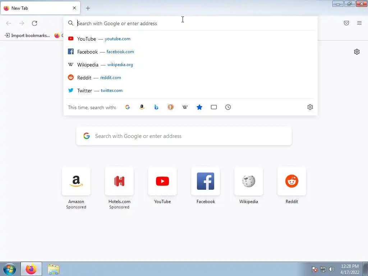Open new tab page personalize gear
The image size is (368, 276).
tap(357, 52)
